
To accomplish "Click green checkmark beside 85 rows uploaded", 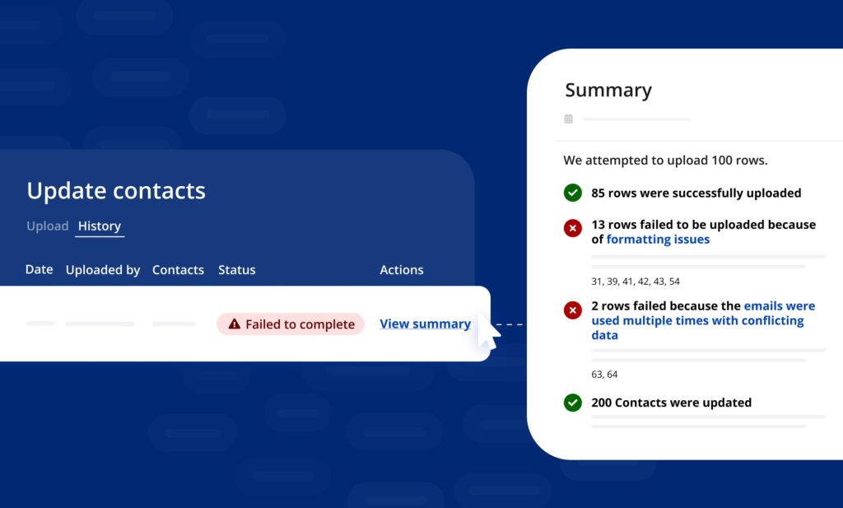I will coord(573,193).
